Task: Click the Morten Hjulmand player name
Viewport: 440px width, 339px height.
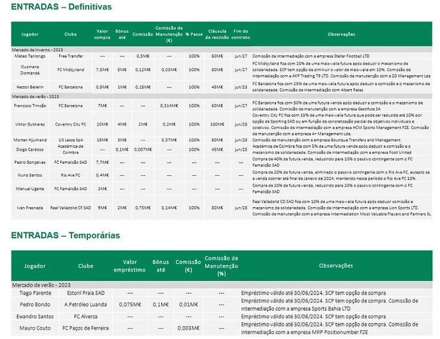Action: click(x=30, y=140)
